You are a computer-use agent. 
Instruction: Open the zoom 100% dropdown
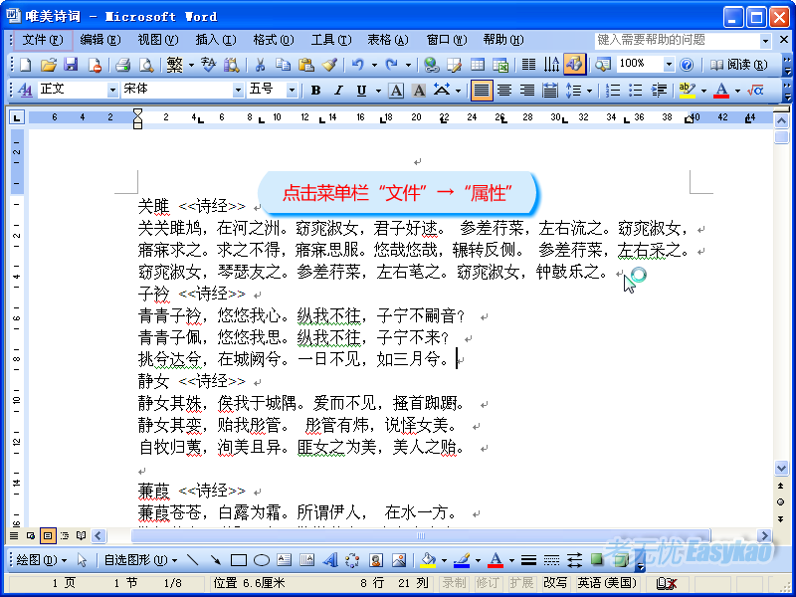point(669,65)
